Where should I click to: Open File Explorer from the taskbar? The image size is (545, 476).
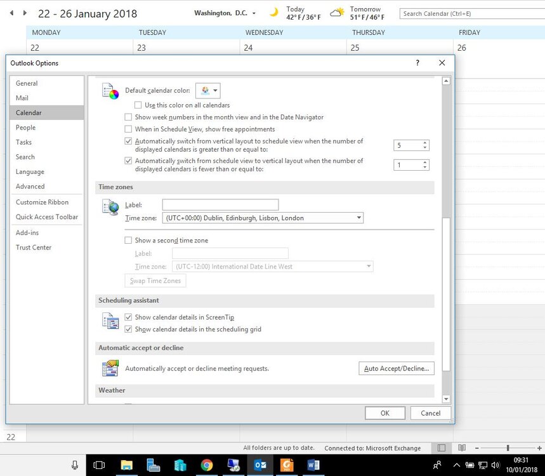(x=126, y=465)
